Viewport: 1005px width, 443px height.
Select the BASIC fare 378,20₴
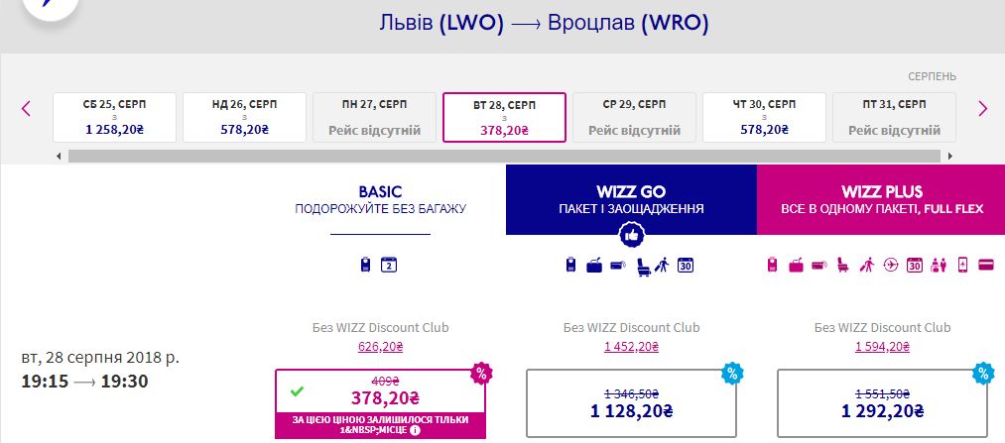click(379, 397)
